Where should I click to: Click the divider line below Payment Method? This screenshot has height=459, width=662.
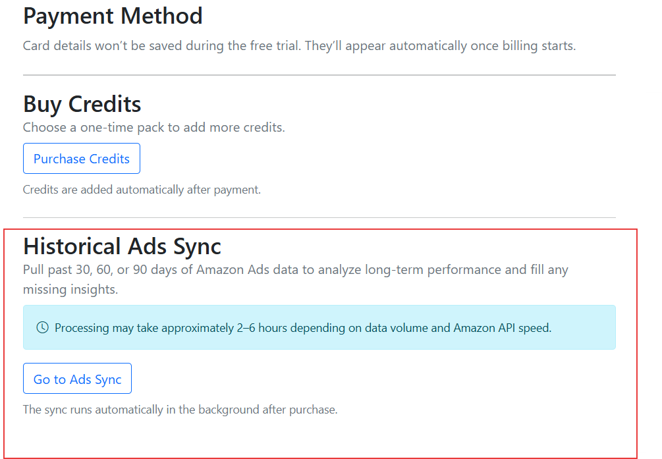(319, 75)
